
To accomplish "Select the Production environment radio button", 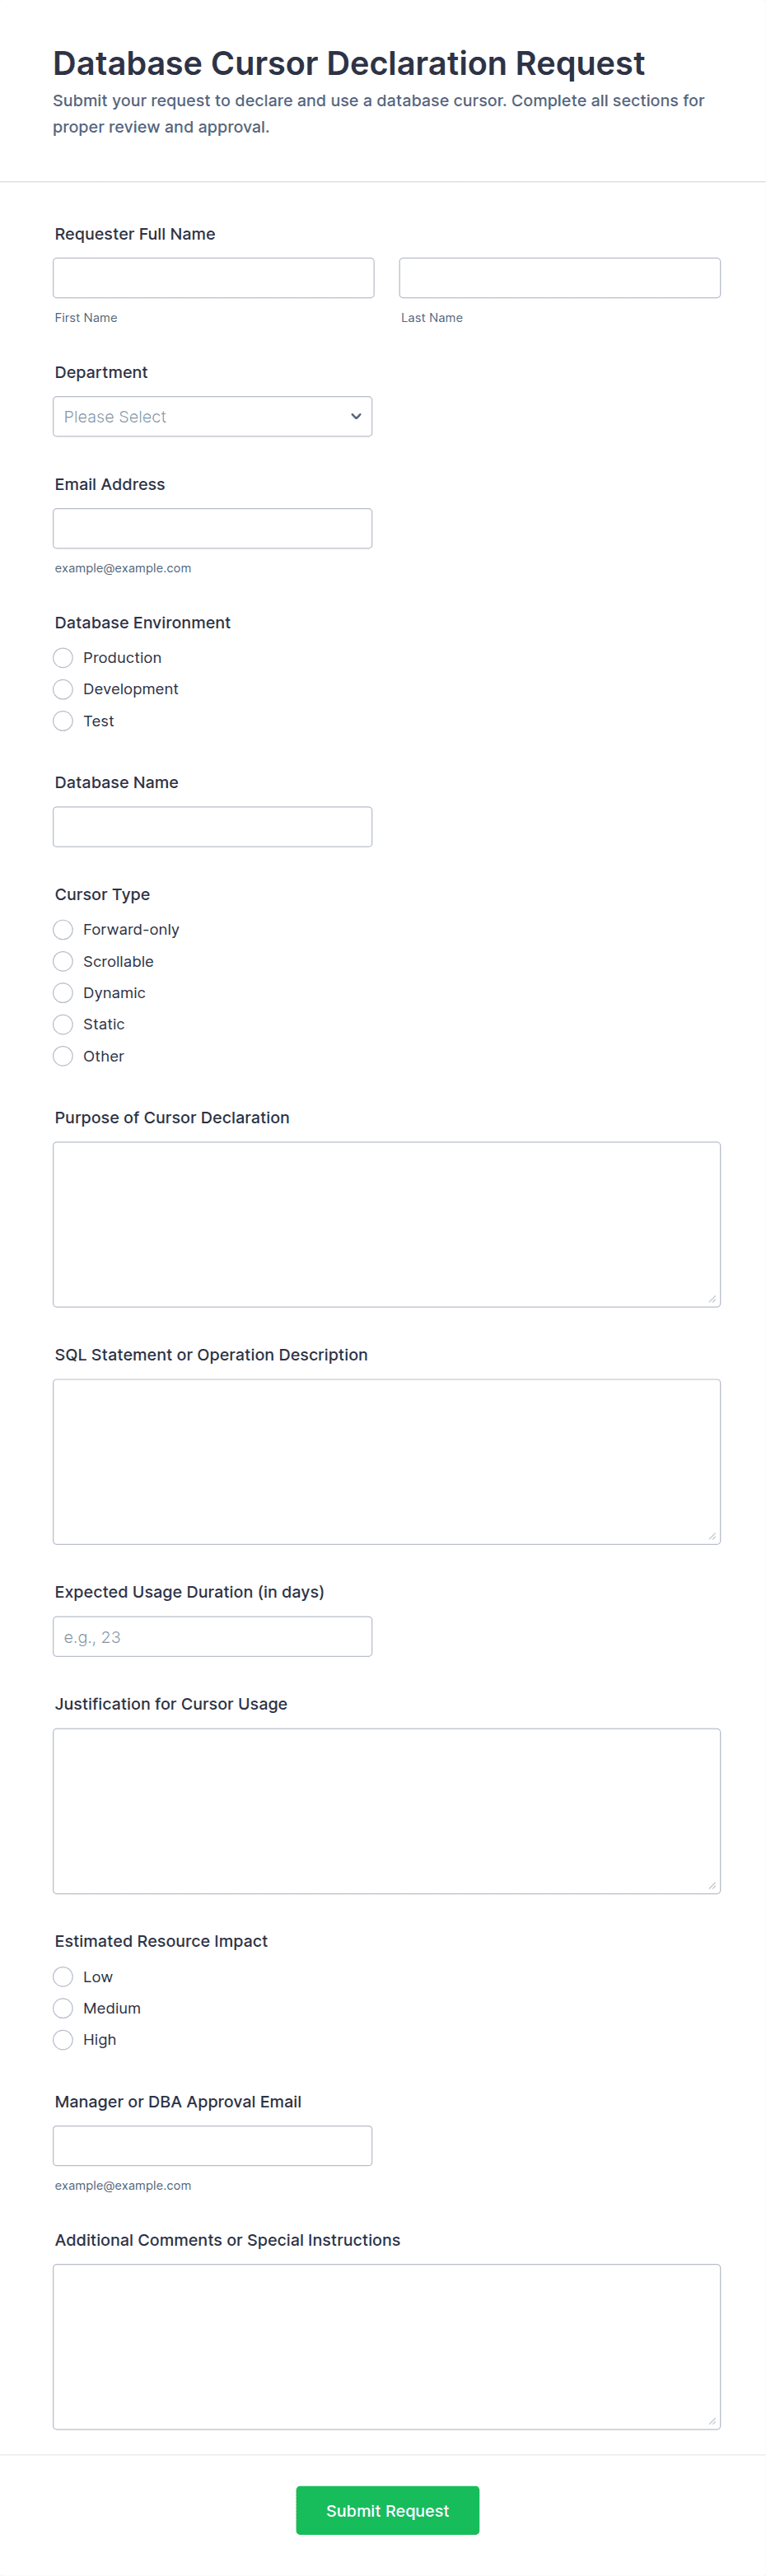I will click(62, 658).
